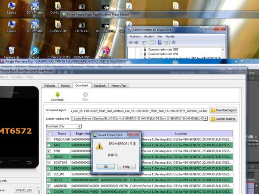Toggle the select-all checkbox in table header
Screen dimensions: 259x194
(x=49, y=134)
